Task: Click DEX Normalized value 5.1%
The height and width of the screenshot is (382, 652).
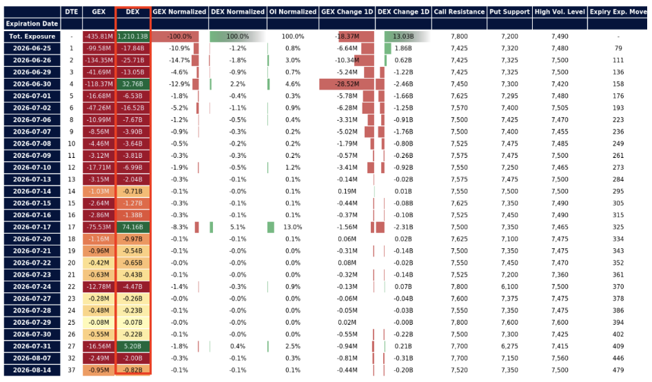Action: point(237,228)
